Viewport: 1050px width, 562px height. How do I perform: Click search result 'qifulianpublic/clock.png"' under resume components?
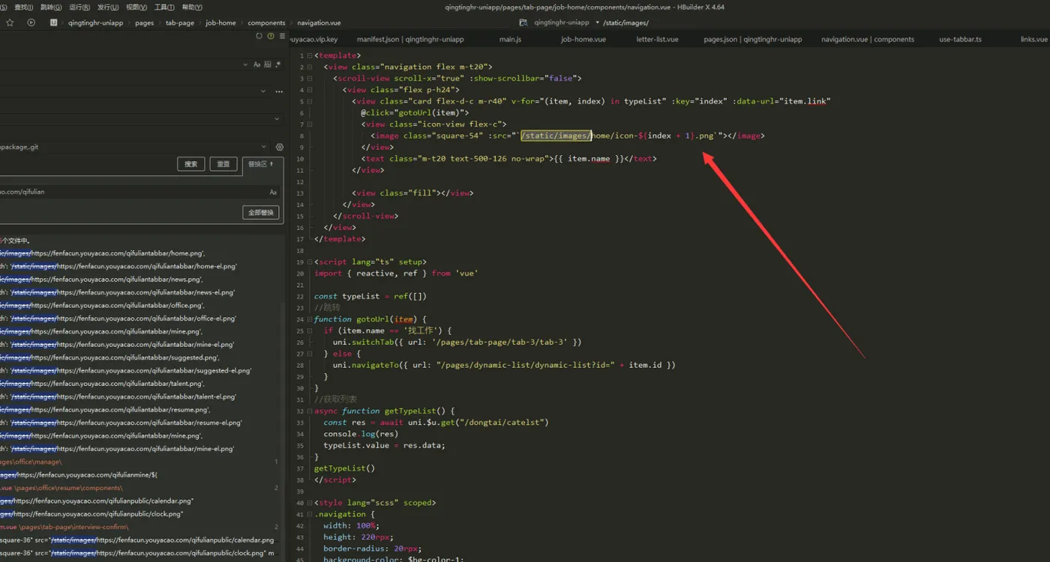[91, 514]
